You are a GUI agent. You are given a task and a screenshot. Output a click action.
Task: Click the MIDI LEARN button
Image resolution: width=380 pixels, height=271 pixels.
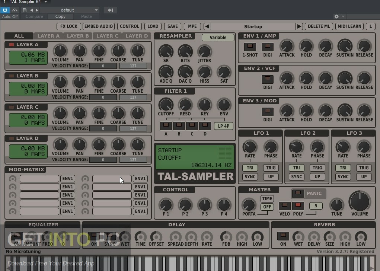[349, 26]
